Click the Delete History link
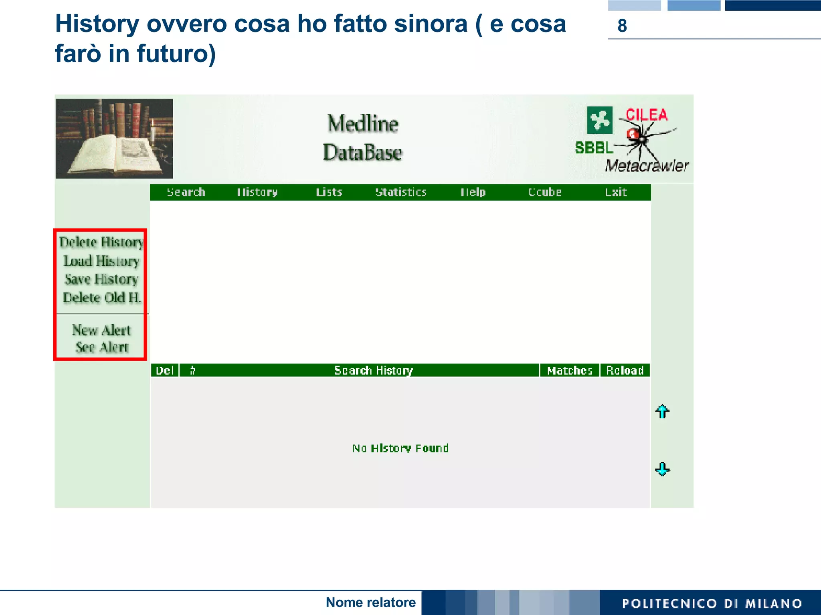Viewport: 821px width, 615px height. [x=101, y=242]
